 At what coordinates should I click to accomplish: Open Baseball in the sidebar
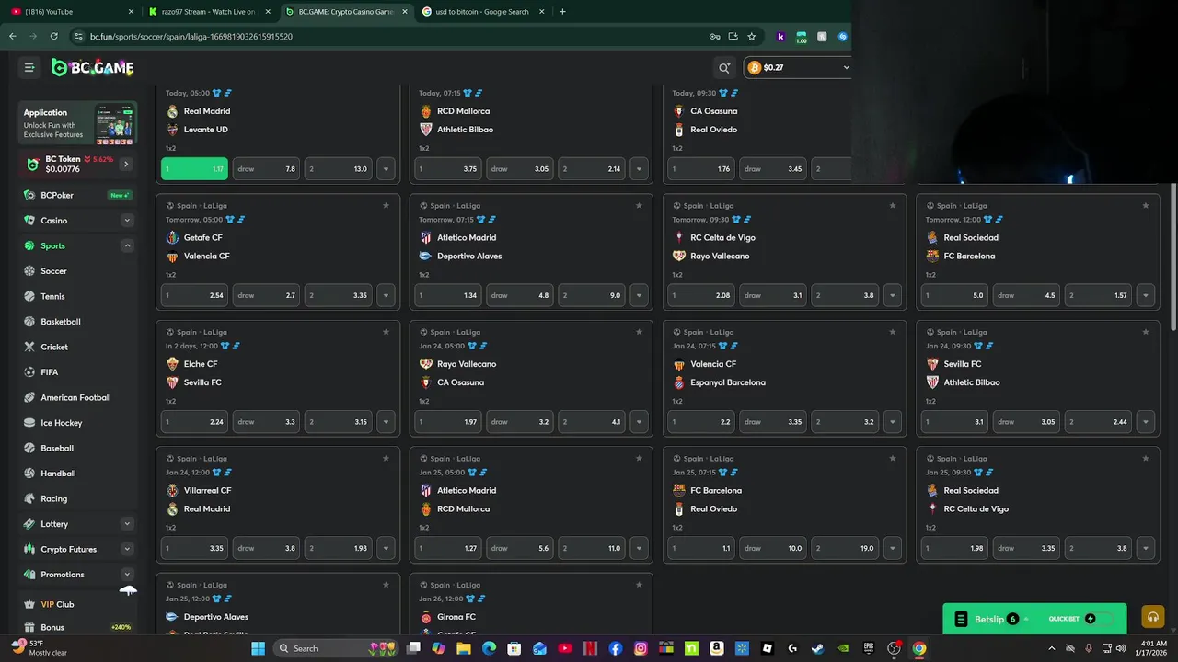(57, 448)
